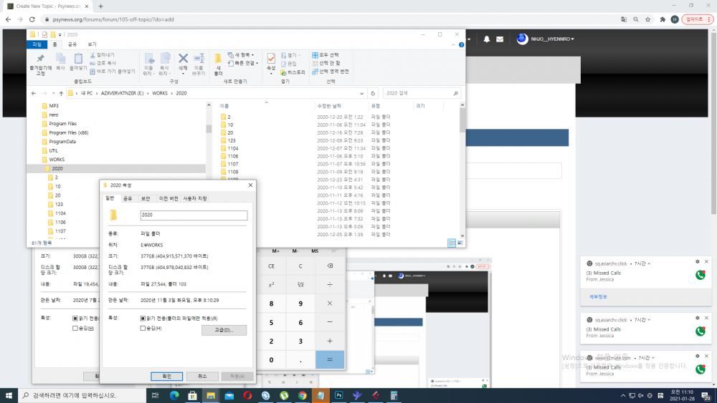This screenshot has width=717, height=403.
Task: Open the 보기 ribbon tab
Action: pos(92,44)
